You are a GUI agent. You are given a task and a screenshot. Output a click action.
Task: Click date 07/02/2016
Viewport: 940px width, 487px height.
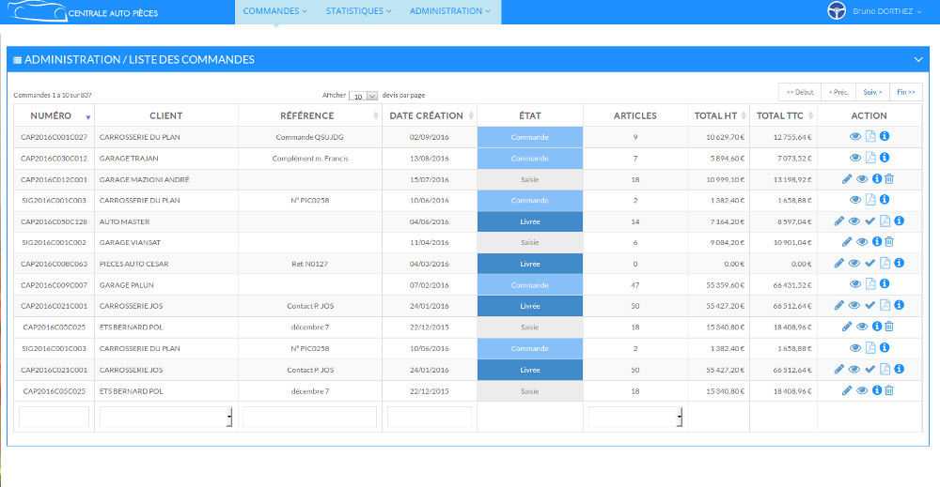430,285
